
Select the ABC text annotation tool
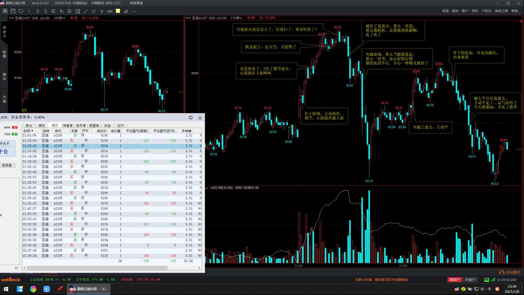[110, 11]
